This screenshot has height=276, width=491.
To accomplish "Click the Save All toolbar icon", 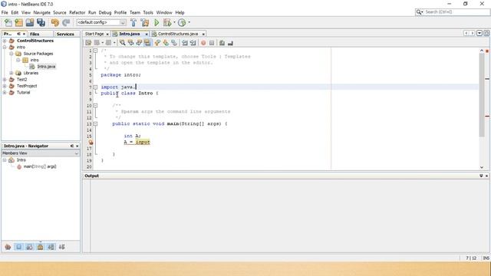I will click(41, 22).
